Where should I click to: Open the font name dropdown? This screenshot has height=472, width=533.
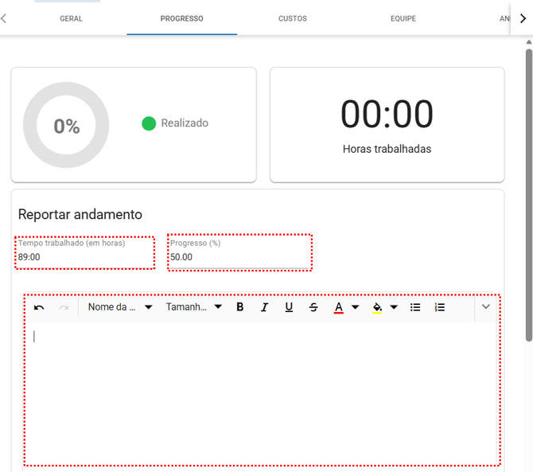click(119, 307)
